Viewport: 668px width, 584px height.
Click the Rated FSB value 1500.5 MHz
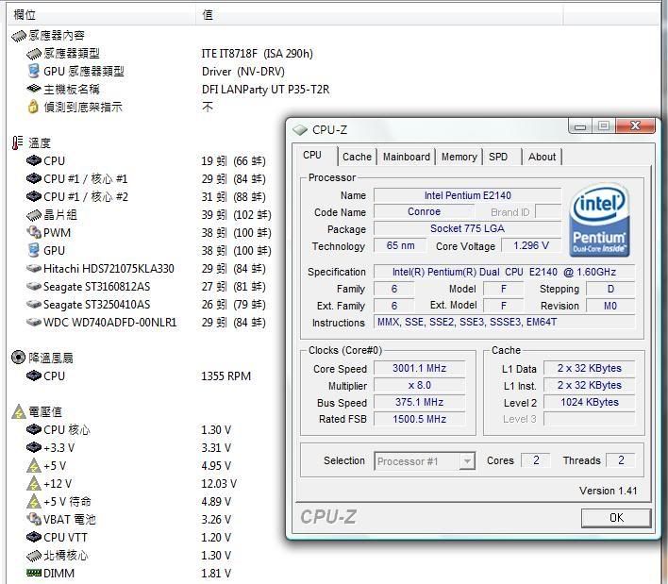coord(419,419)
